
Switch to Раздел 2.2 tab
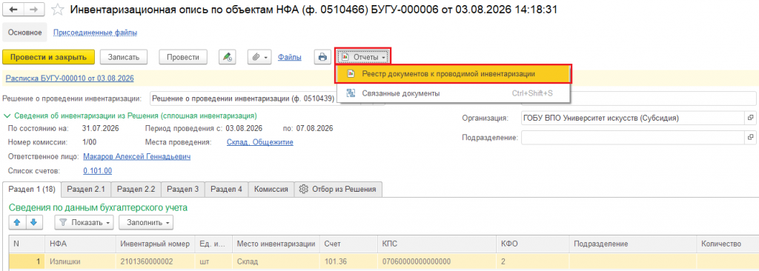click(x=136, y=190)
